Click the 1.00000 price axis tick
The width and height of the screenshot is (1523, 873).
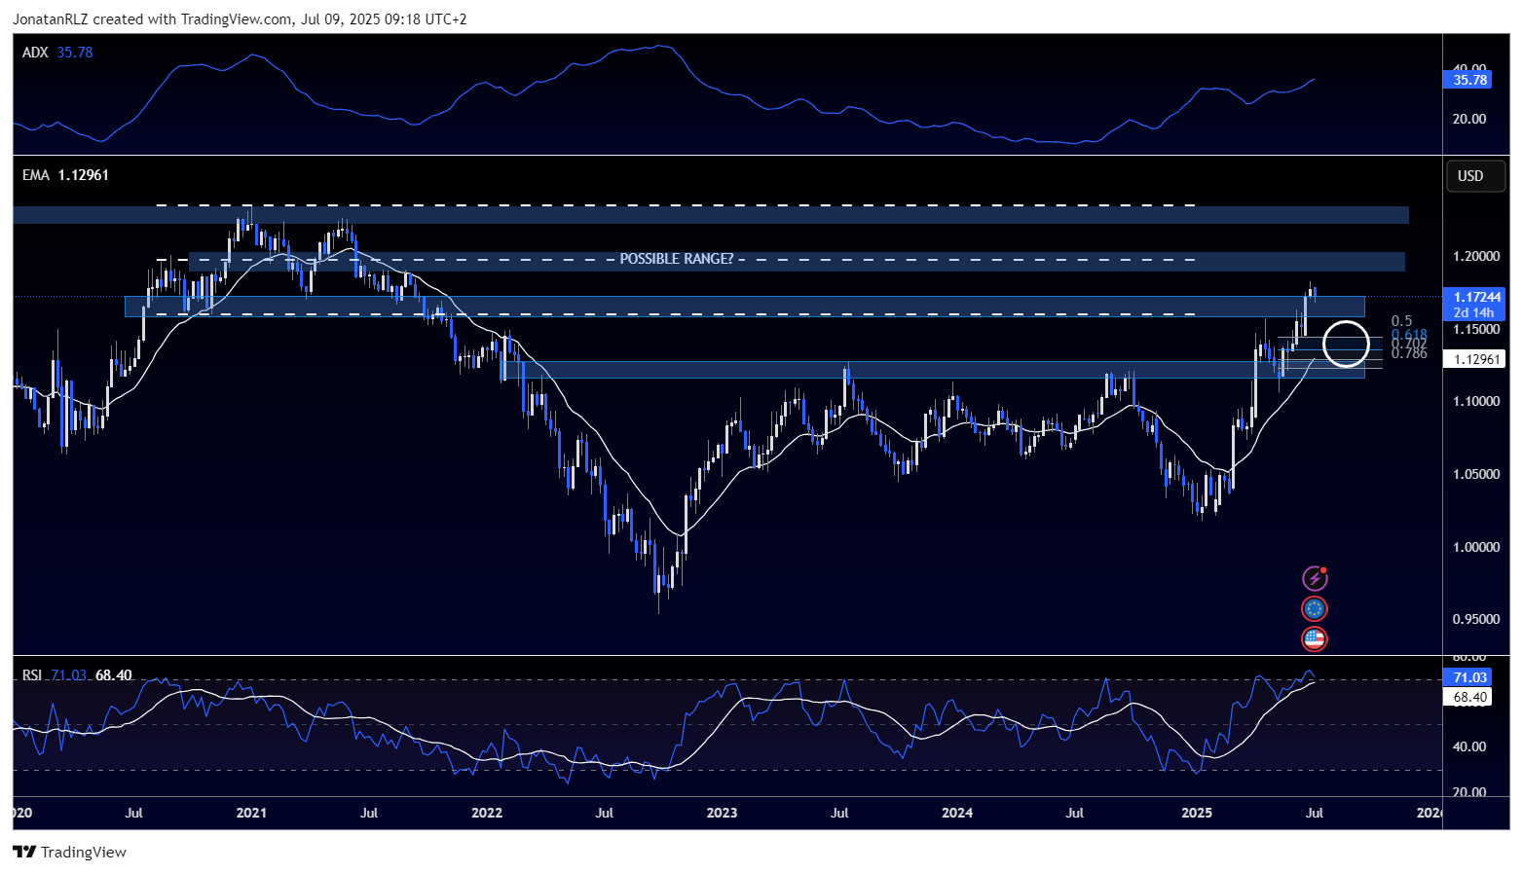point(1476,547)
